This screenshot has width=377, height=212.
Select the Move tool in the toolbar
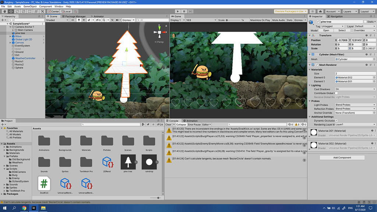pos(11,11)
